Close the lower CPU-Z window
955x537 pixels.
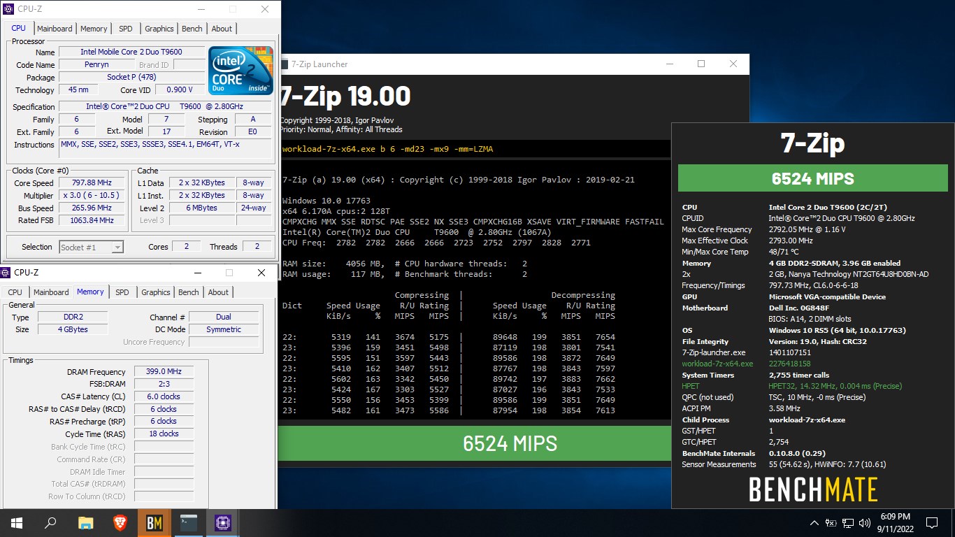point(261,273)
